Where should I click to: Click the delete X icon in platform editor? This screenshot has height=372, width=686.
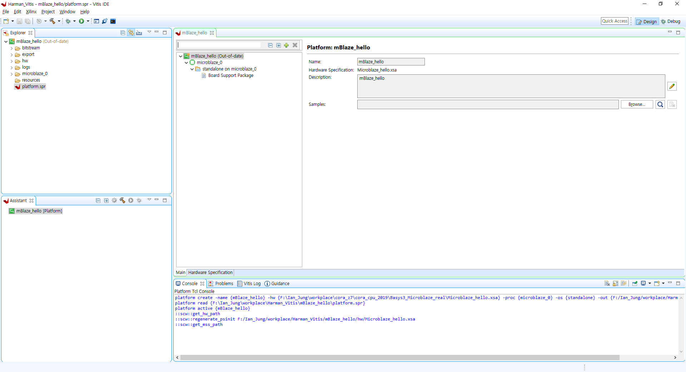tap(295, 45)
